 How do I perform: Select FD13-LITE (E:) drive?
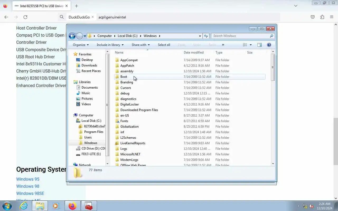coord(91,154)
